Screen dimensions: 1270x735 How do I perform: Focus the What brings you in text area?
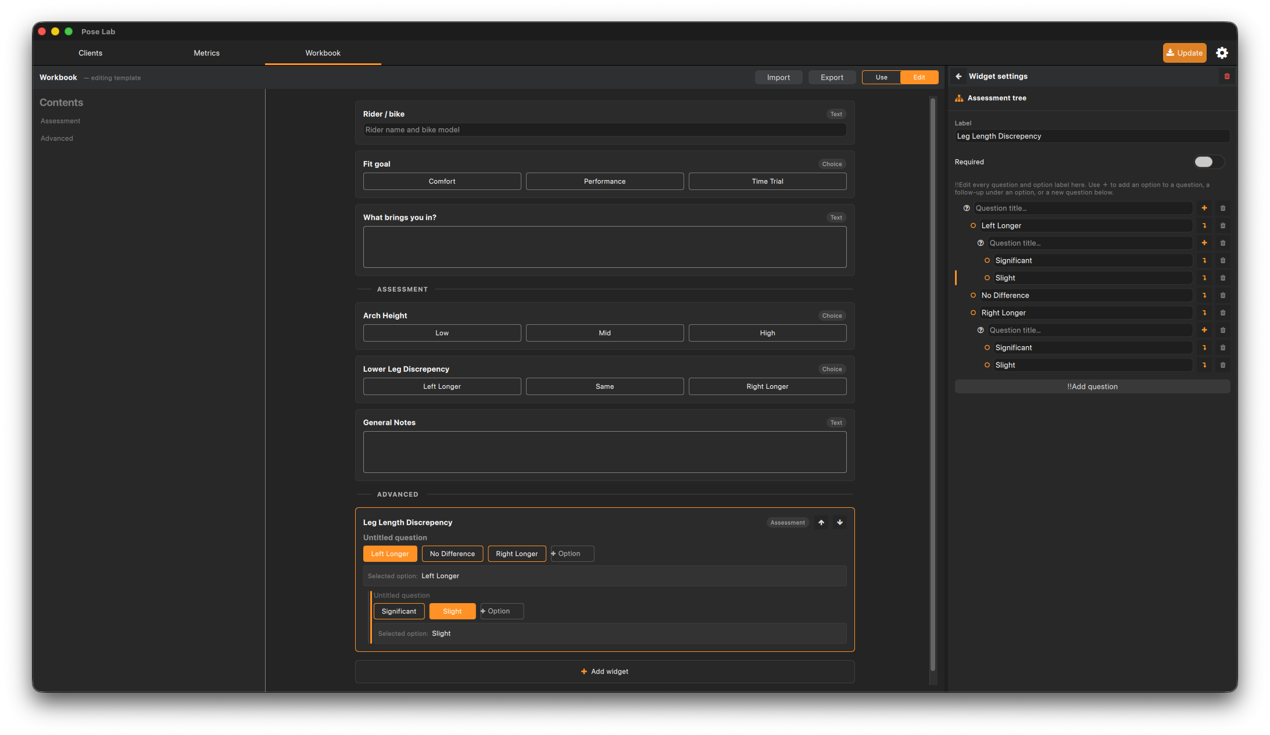point(604,247)
